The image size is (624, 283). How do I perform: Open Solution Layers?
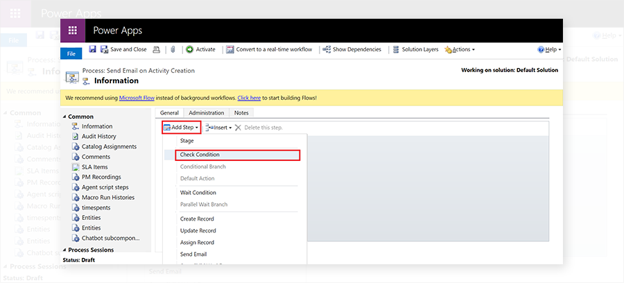pos(415,49)
